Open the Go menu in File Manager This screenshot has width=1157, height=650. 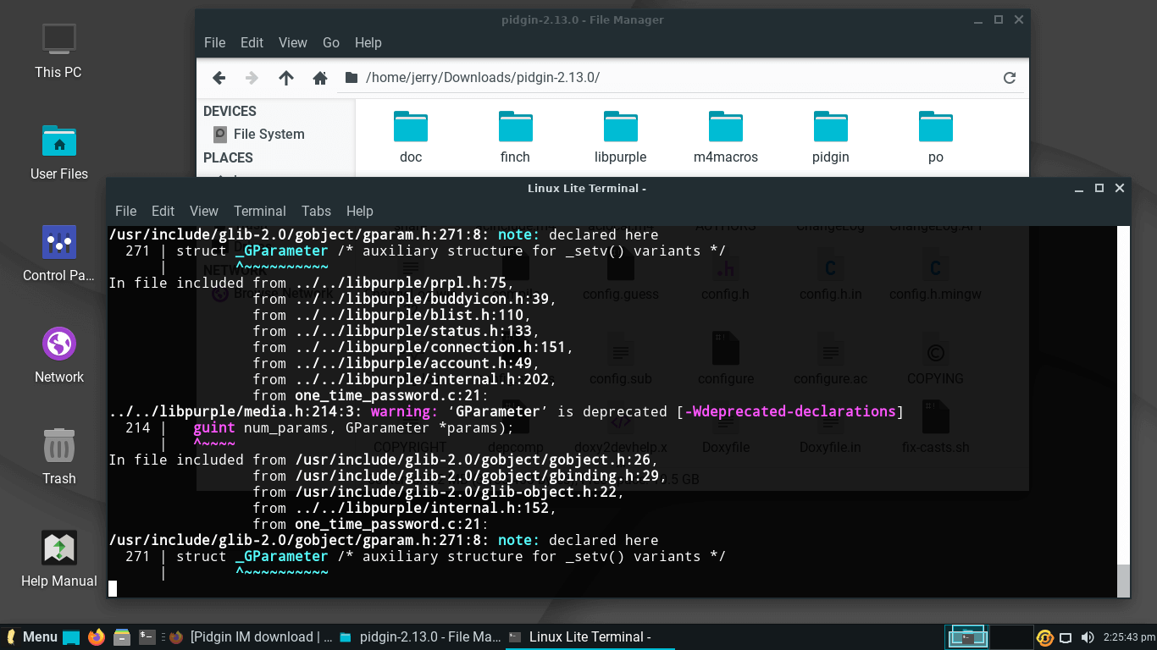(330, 42)
